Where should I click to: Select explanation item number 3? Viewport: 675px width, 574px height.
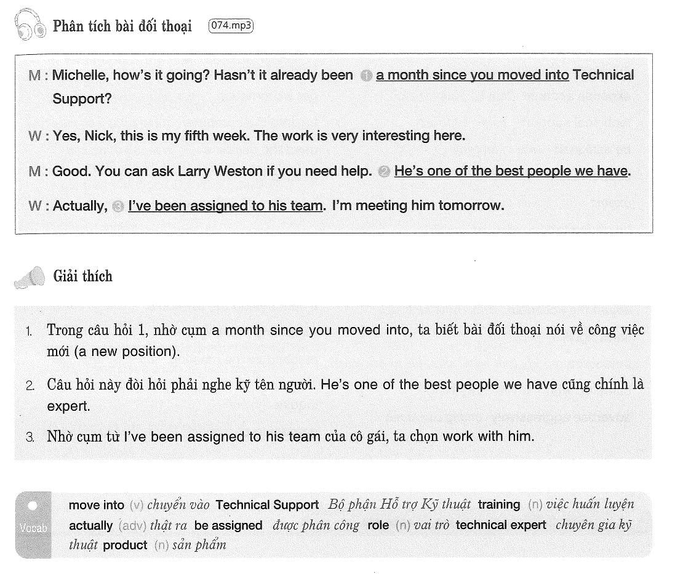[x=280, y=437]
